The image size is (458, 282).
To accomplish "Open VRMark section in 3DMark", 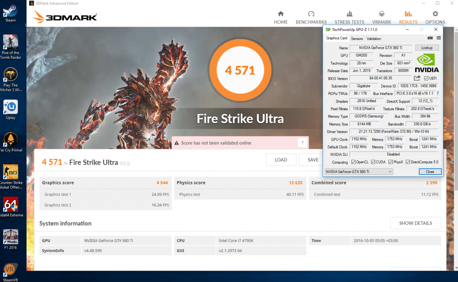I will click(x=382, y=18).
